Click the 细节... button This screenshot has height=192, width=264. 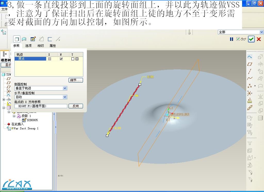click(76, 80)
